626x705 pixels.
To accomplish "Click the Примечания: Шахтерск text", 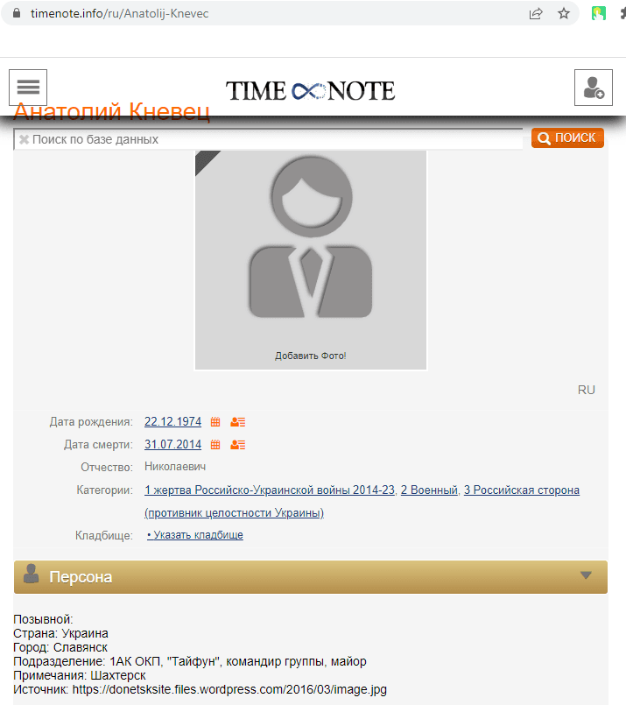I will [x=80, y=675].
